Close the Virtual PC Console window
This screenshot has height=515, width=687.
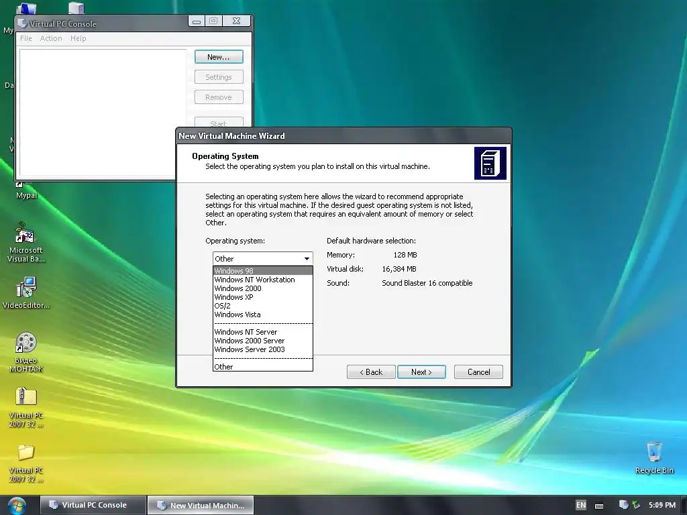tap(237, 21)
